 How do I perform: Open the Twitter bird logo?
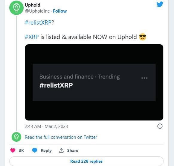point(160,4)
